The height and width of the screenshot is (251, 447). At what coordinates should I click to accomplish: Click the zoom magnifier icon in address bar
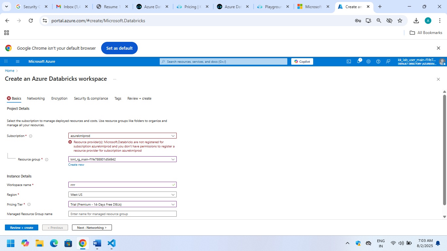point(379,21)
